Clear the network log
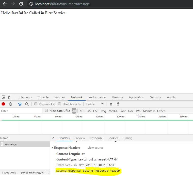Screen dimensions: 193x176 tap(10, 104)
